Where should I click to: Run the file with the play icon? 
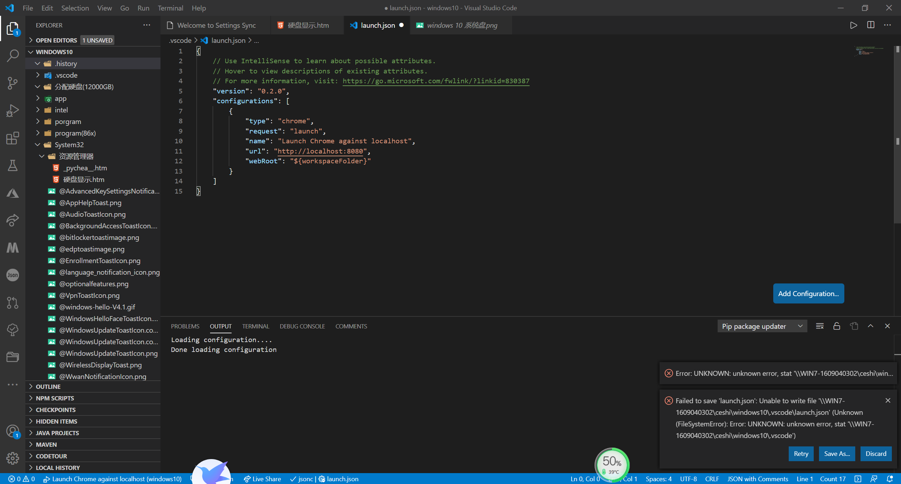click(x=853, y=25)
